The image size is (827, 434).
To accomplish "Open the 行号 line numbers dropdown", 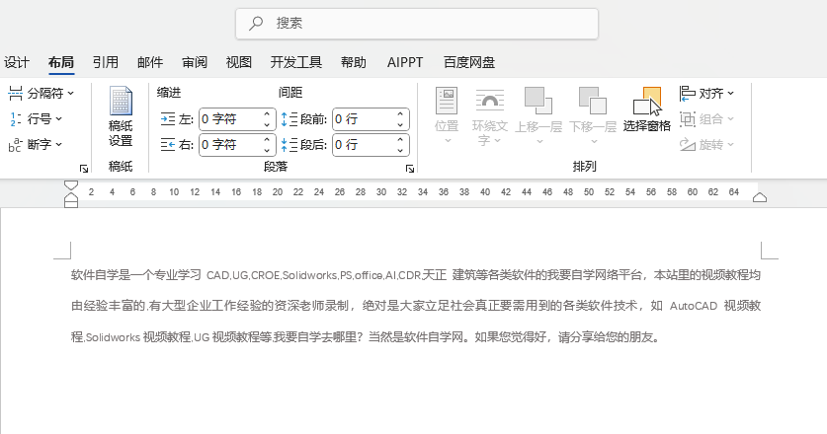I will pyautogui.click(x=36, y=119).
